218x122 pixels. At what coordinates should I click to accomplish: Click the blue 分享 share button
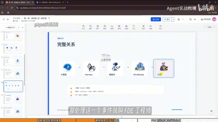(x=156, y=19)
